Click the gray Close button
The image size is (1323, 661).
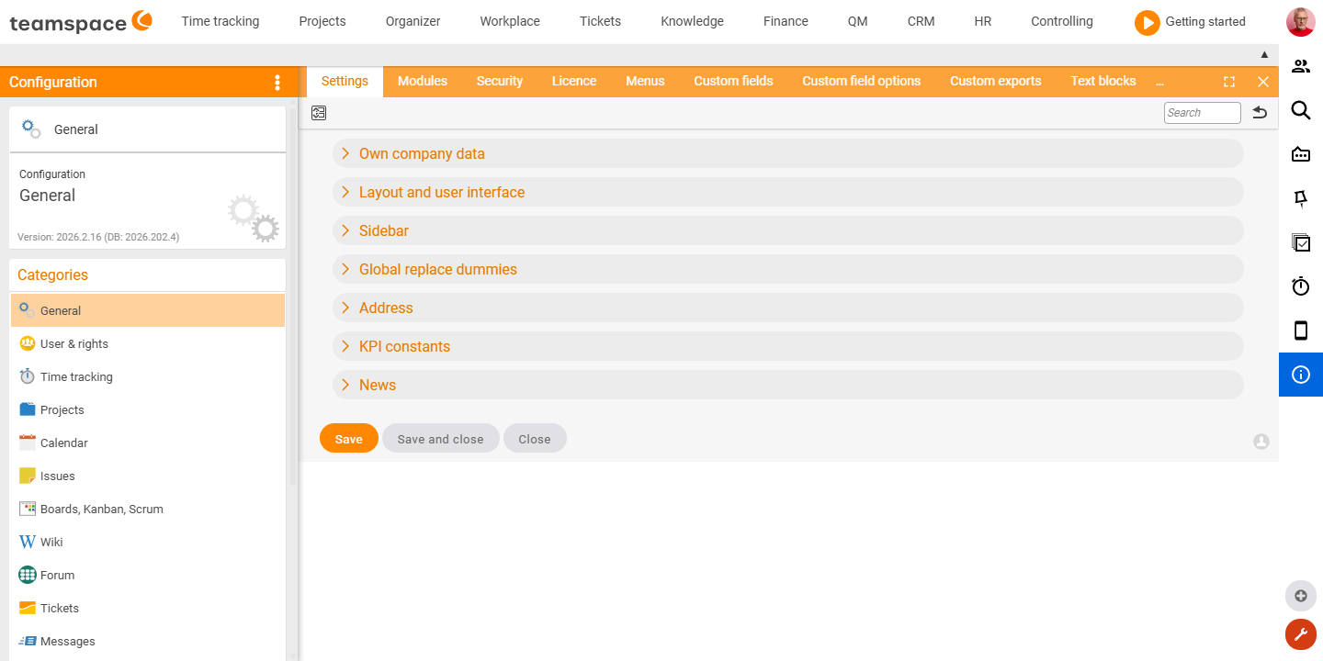(535, 439)
